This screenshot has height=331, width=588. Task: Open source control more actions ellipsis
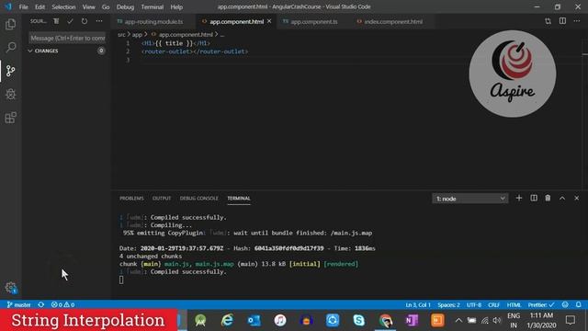click(x=99, y=21)
